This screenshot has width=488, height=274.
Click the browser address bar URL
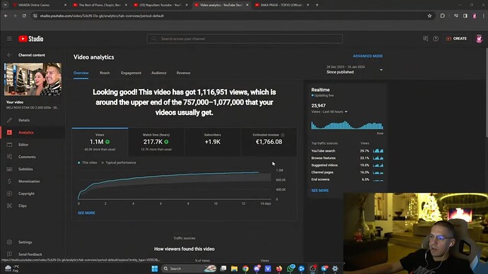click(x=102, y=16)
